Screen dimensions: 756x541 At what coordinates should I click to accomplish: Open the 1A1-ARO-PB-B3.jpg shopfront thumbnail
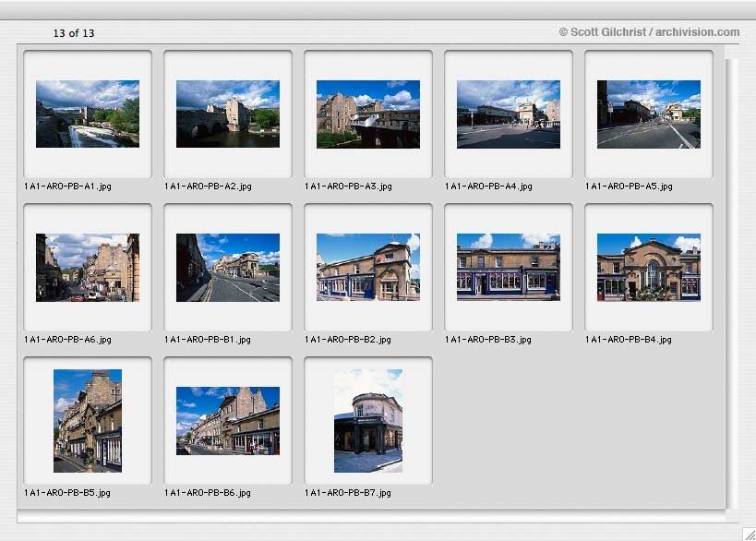[509, 267]
